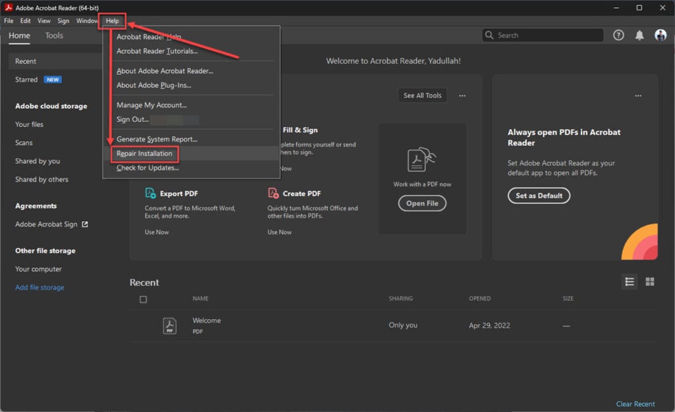Choose Acrobat Reader Tutorials menu entry
The image size is (675, 412).
tap(157, 51)
